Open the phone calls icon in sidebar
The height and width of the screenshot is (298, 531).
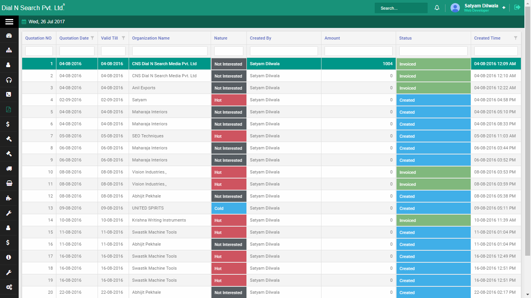9,94
